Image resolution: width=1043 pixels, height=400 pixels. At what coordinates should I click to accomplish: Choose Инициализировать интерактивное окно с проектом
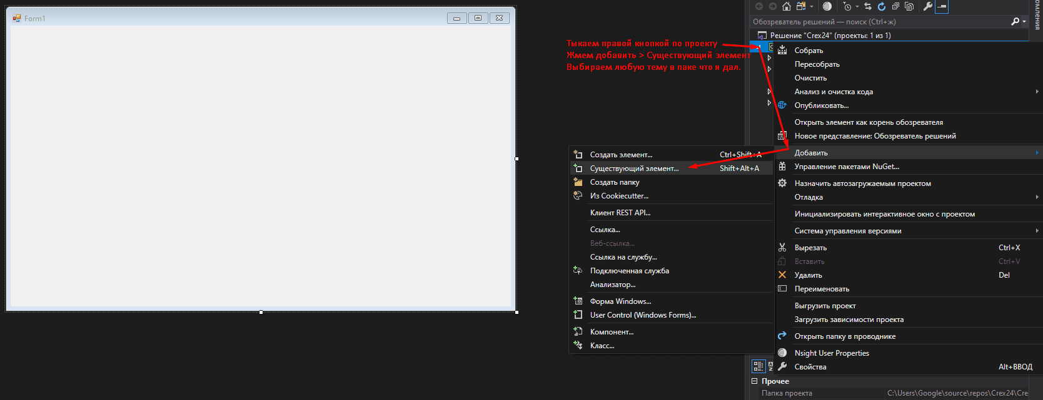pos(884,214)
